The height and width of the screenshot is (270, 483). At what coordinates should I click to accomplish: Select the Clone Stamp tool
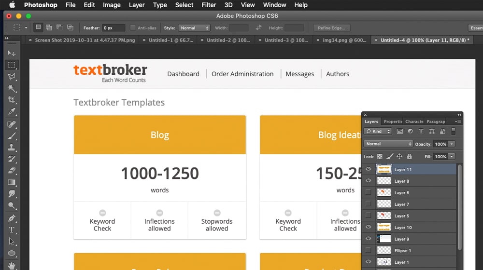pos(12,148)
